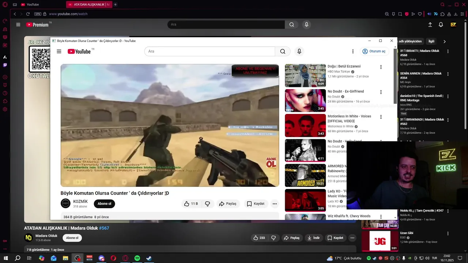Select the İlgili filter chip
The width and height of the screenshot is (468, 263).
click(431, 41)
